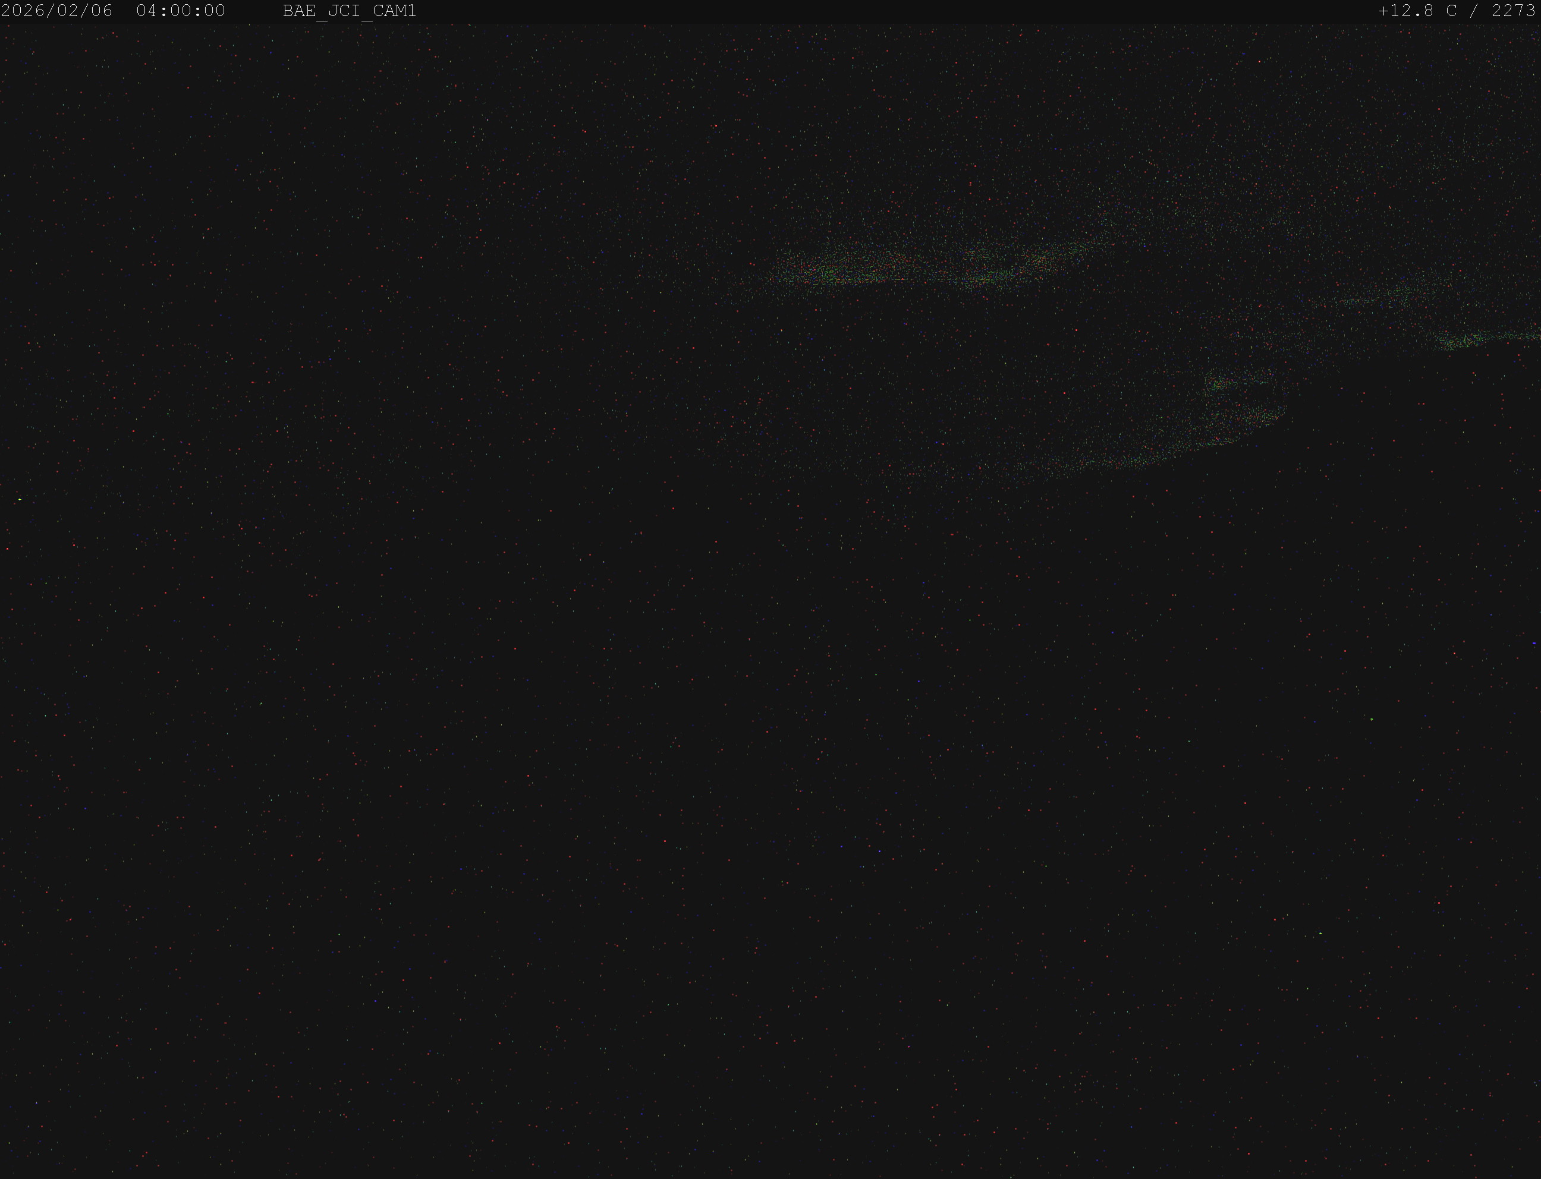Image resolution: width=1541 pixels, height=1179 pixels.
Task: Click the CAM1 part of camera name
Action: 395,11
